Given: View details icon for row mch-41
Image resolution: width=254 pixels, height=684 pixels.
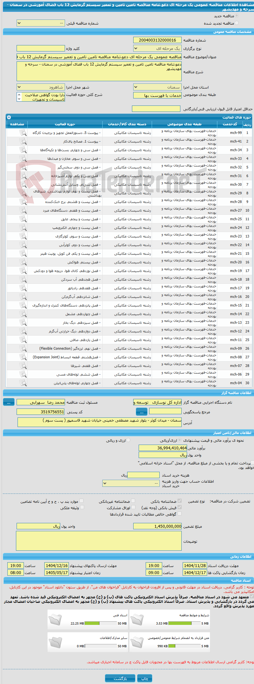Looking at the screenshot, I should [x=23, y=141].
